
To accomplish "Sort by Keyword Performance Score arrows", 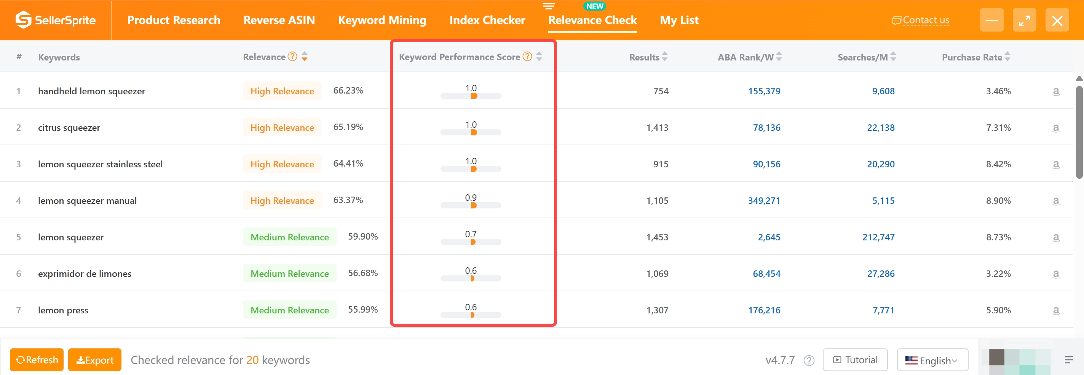I will [x=539, y=56].
